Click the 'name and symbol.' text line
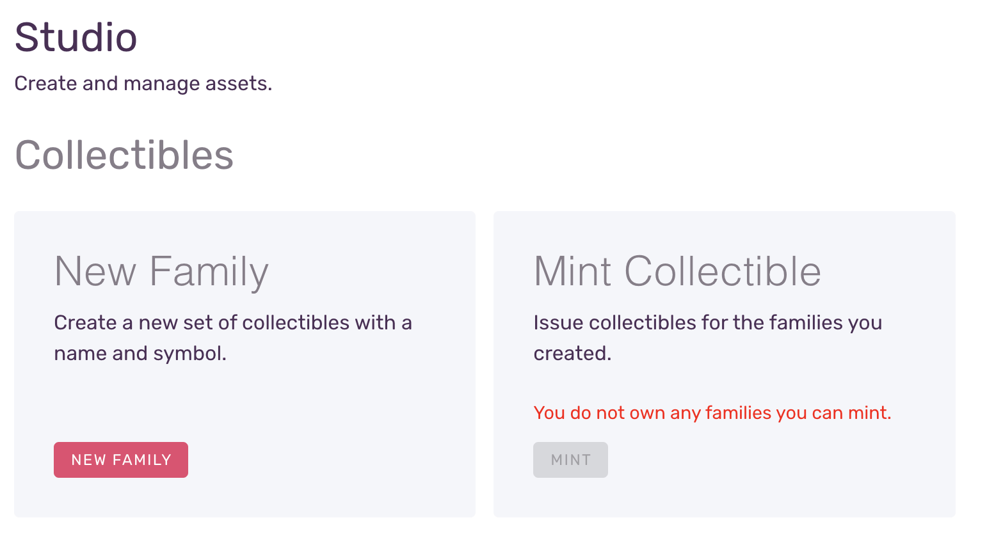The width and height of the screenshot is (987, 536). pyautogui.click(x=140, y=353)
